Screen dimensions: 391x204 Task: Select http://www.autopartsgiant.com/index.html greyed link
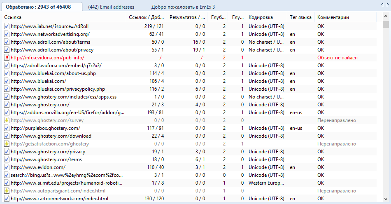pyautogui.click(x=58, y=191)
